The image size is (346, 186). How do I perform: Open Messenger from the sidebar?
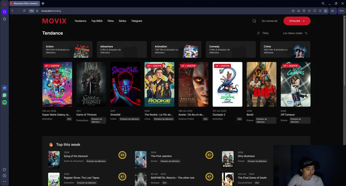[x=4, y=88]
